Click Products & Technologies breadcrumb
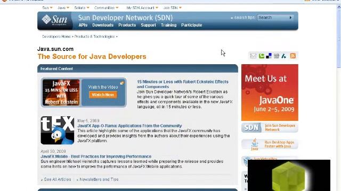 94,37
